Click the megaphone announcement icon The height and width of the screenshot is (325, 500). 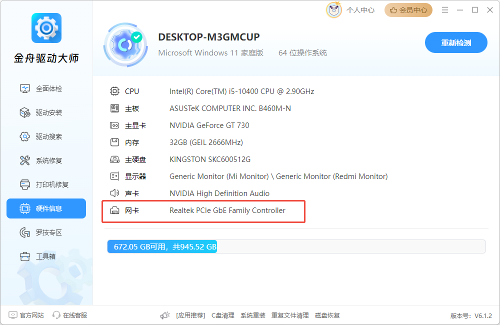pyautogui.click(x=165, y=315)
